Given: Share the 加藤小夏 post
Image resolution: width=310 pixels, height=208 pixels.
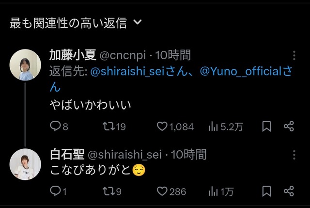Looking at the screenshot, I should coord(289,127).
